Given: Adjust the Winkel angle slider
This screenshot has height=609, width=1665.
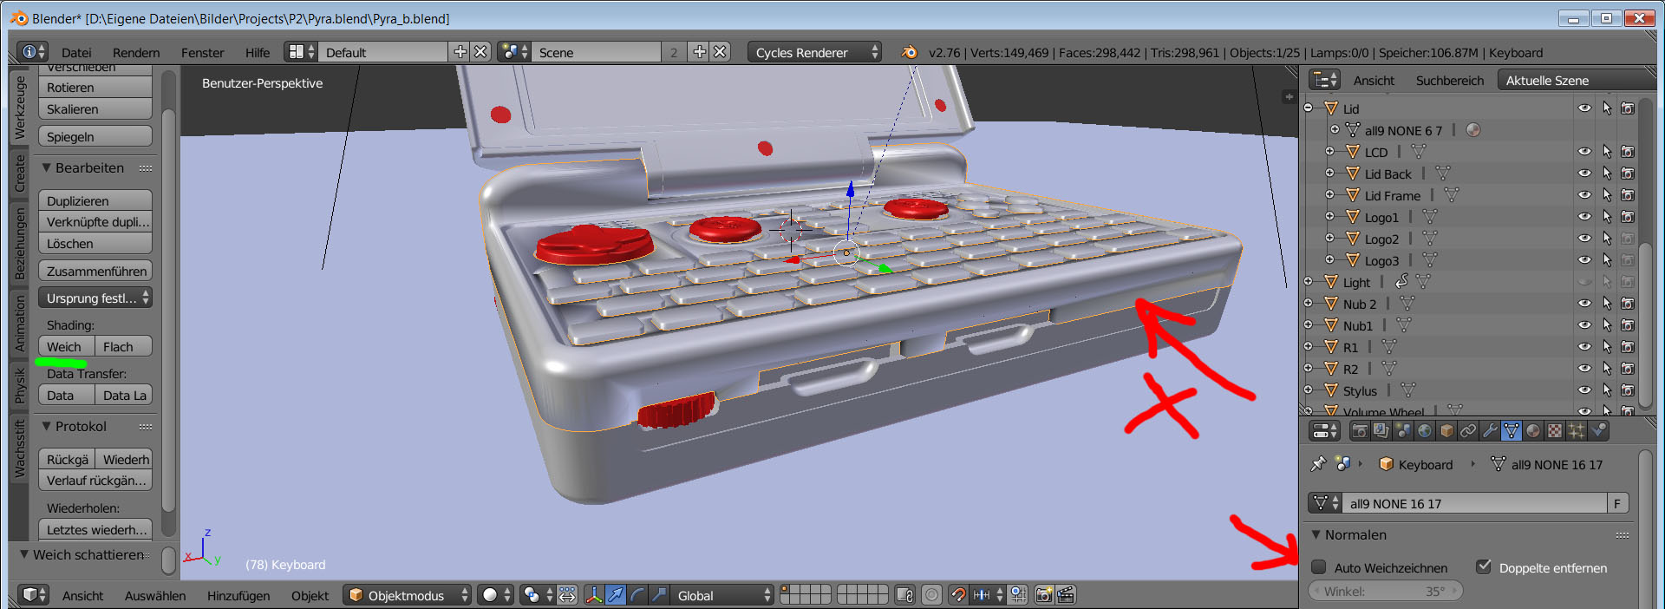Looking at the screenshot, I should pyautogui.click(x=1384, y=592).
